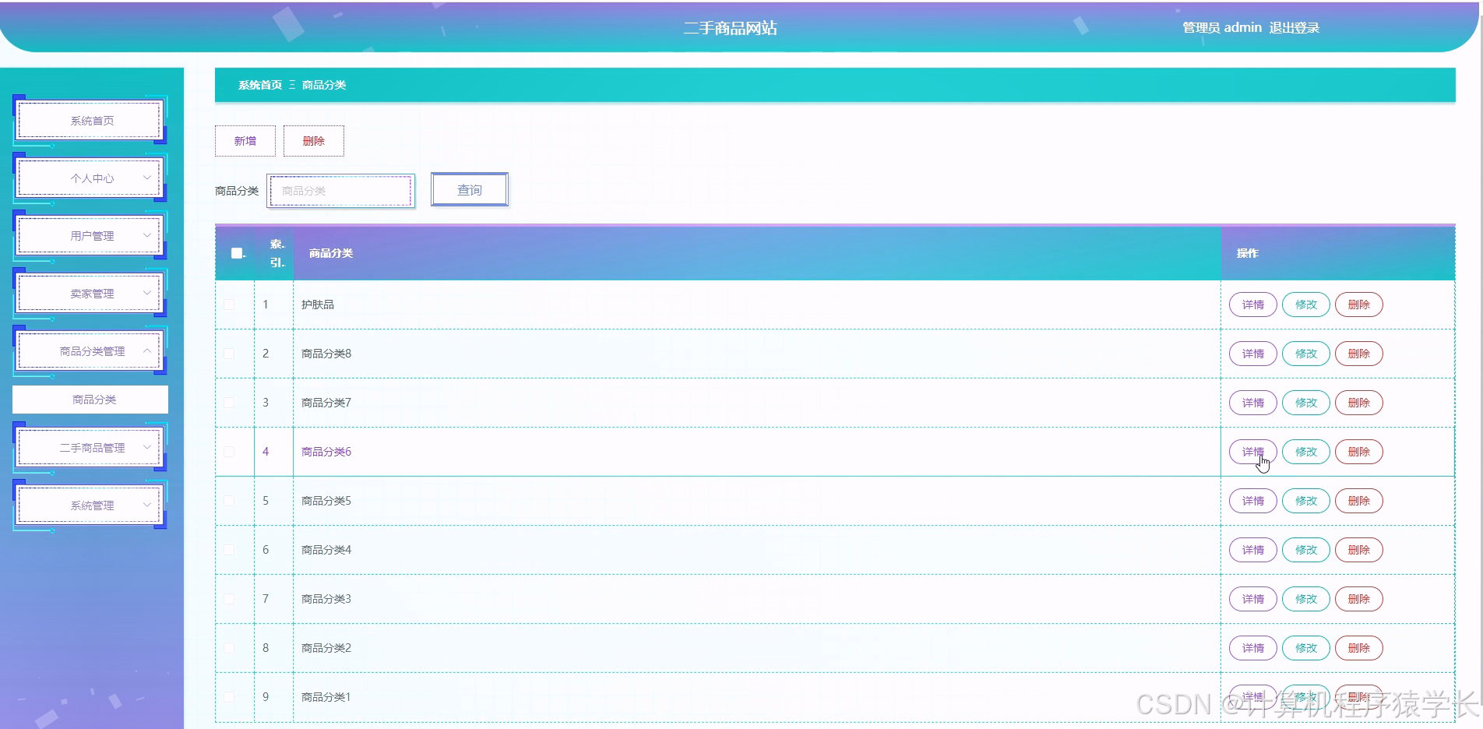Click 删除 for 商品分类2 row

click(x=1359, y=648)
